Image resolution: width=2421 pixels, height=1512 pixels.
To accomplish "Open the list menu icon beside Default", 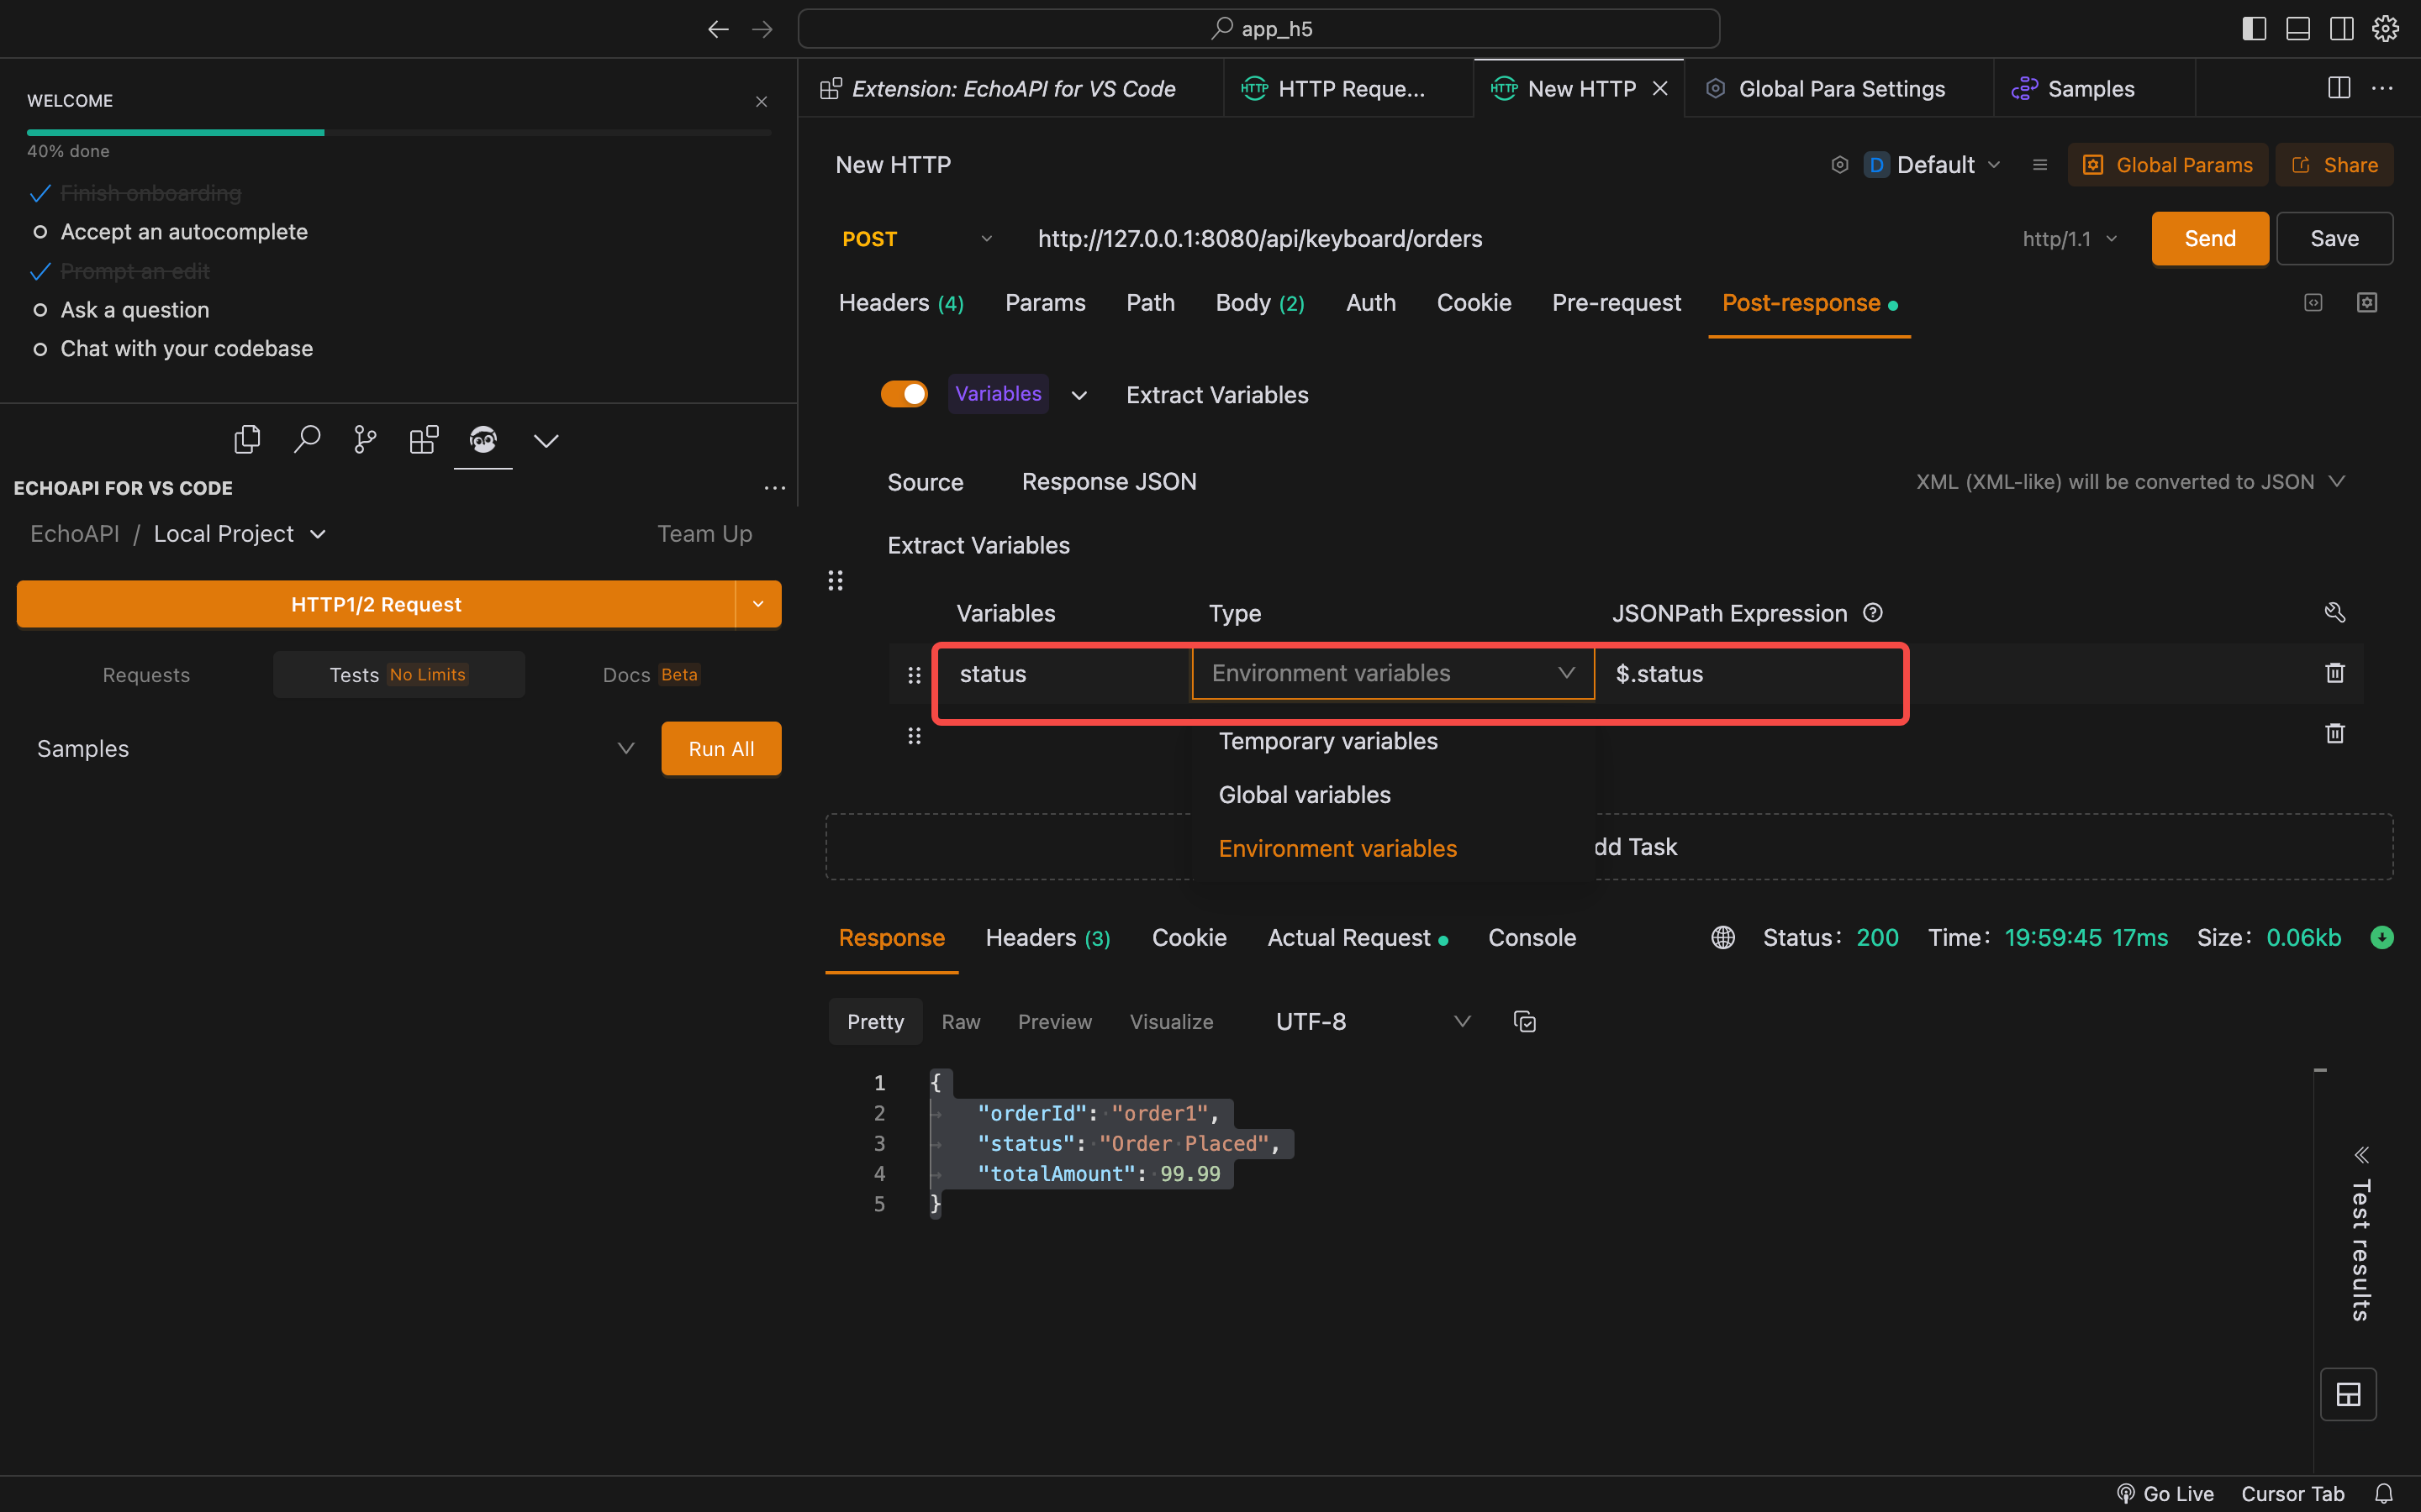I will coord(2040,165).
